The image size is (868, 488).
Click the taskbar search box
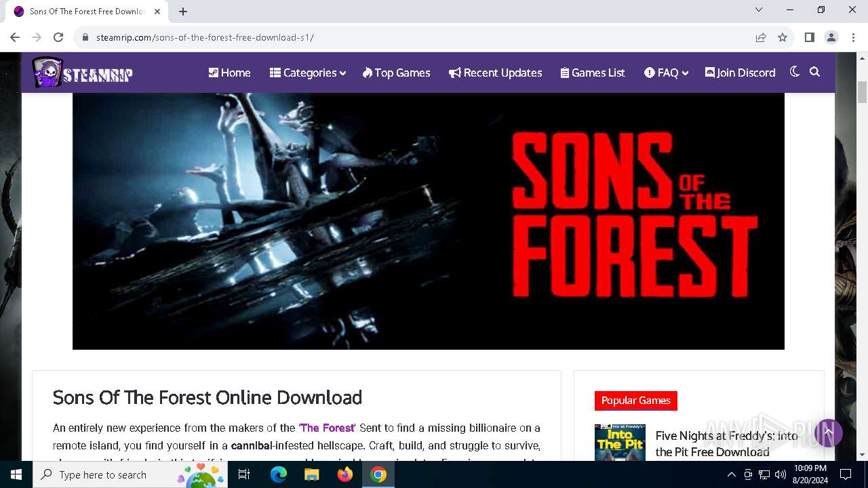pos(131,474)
